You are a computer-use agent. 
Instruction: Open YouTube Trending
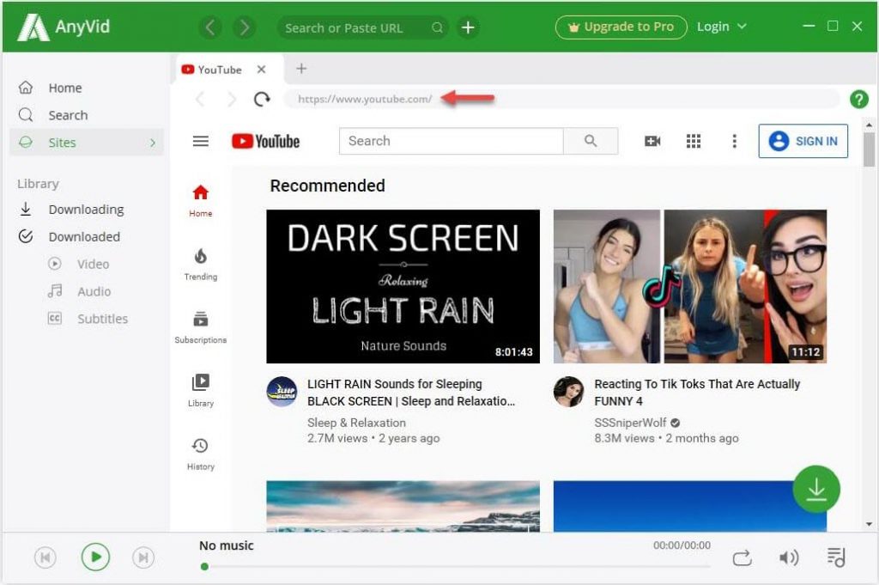[201, 265]
